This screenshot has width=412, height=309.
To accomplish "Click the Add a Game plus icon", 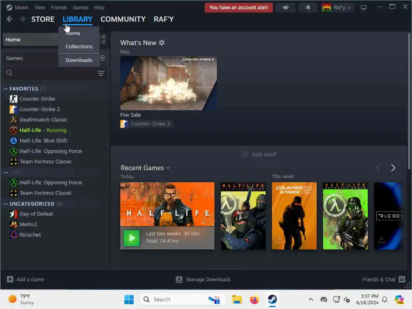I will [x=10, y=279].
